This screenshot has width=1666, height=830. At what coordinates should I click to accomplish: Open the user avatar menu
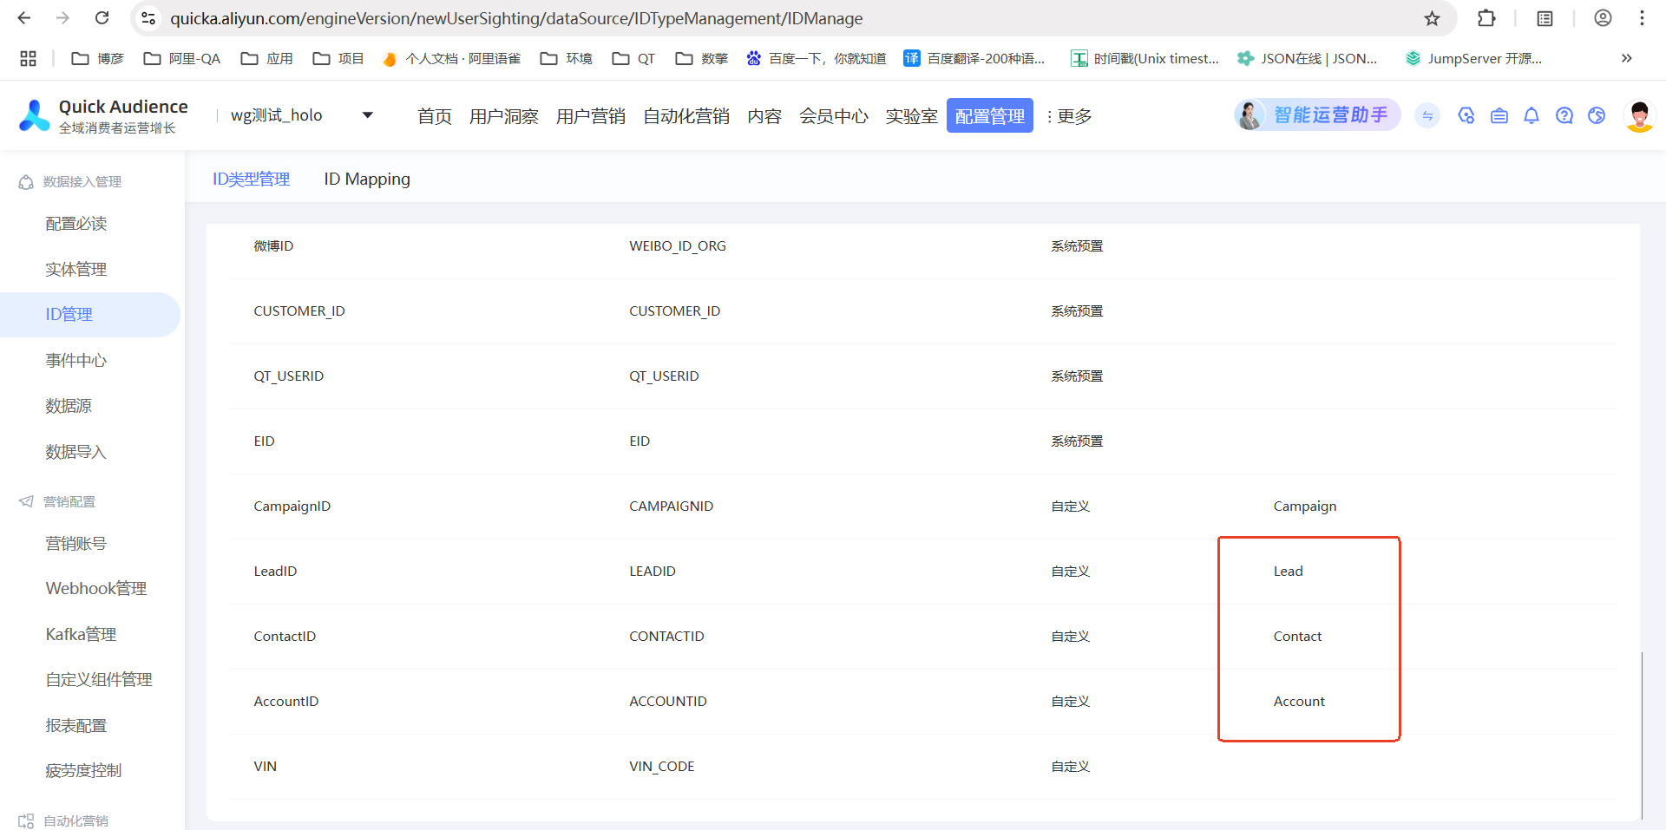[1640, 115]
